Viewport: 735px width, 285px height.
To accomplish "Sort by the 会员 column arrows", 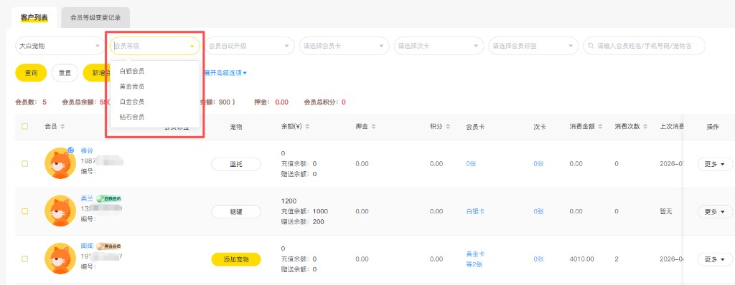I will pyautogui.click(x=63, y=126).
